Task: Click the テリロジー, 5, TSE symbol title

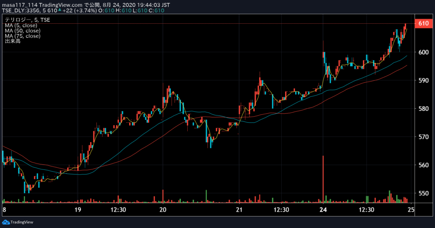Action: click(28, 20)
